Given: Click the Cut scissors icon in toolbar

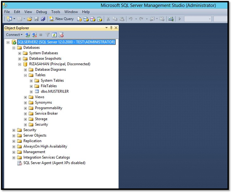Looking at the screenshot, I should coord(108,19).
